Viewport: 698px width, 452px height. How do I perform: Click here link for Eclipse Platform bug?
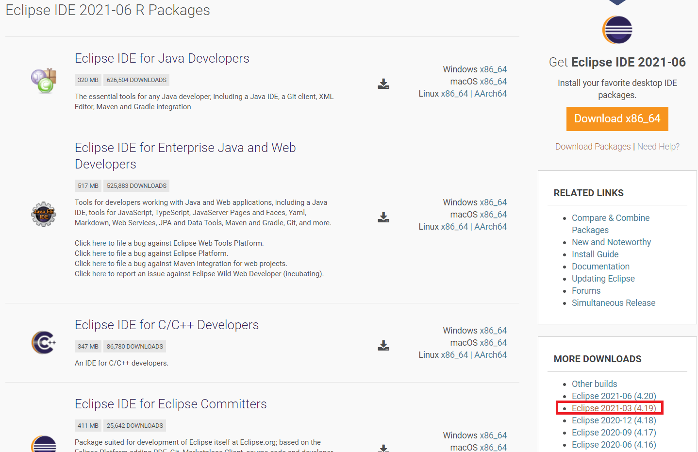click(99, 253)
